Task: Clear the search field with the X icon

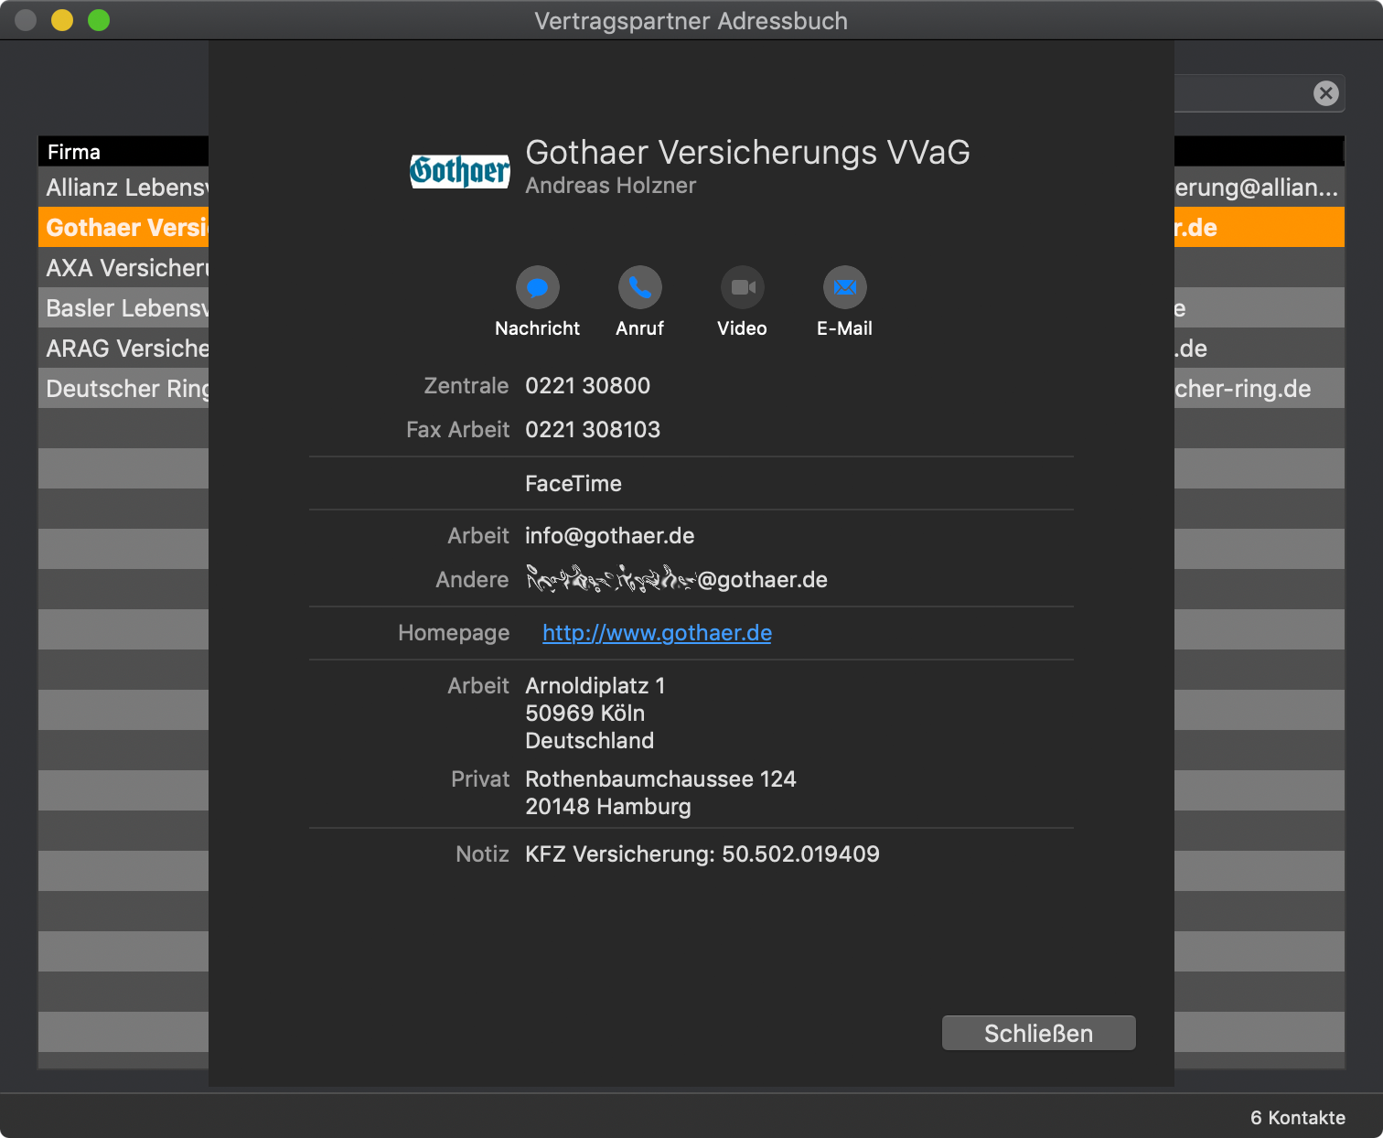Action: coord(1326,92)
